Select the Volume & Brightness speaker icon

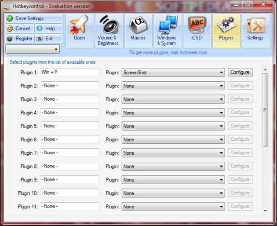tap(109, 31)
